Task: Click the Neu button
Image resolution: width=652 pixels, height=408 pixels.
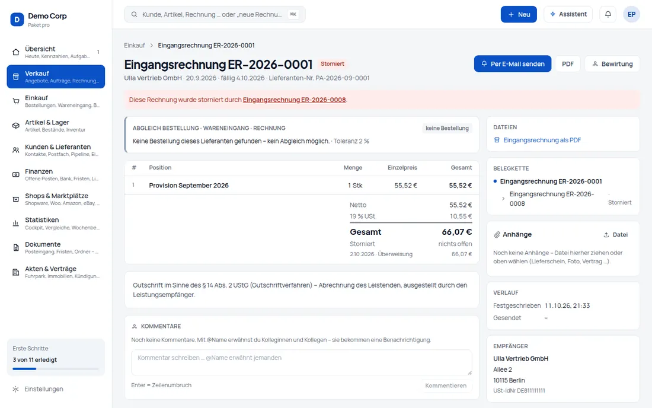Action: (519, 14)
